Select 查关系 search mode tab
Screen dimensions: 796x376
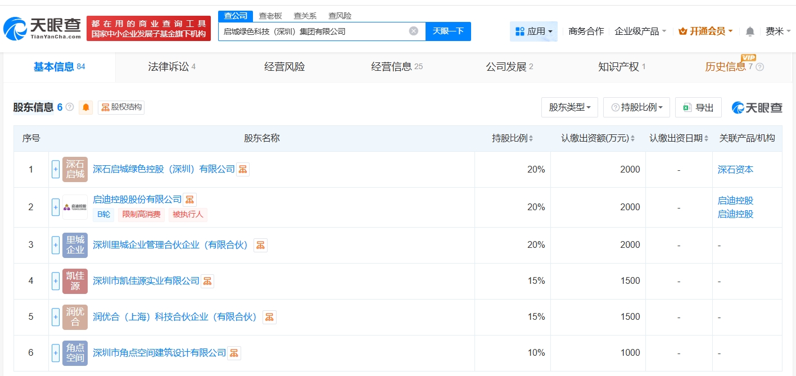(305, 16)
